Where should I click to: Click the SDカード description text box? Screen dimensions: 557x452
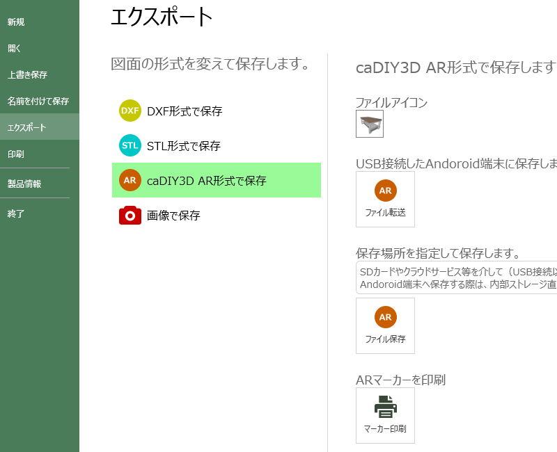pyautogui.click(x=457, y=277)
